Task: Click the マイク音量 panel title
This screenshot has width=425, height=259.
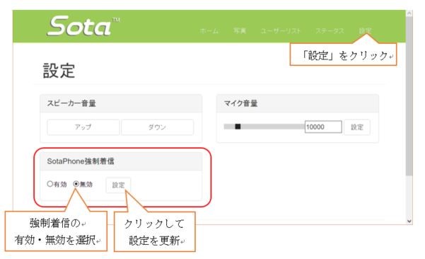Action: (x=240, y=103)
